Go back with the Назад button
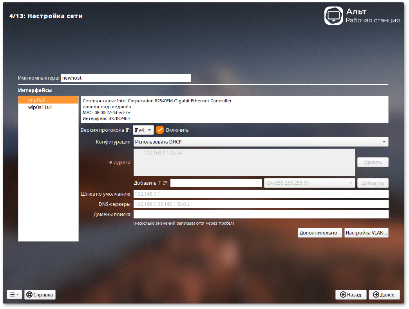The height and width of the screenshot is (309, 409). pyautogui.click(x=351, y=294)
